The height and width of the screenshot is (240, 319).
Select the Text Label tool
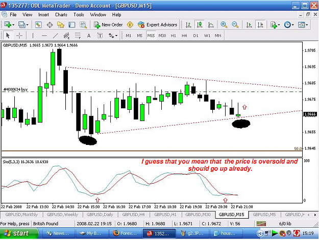[x=100, y=36]
